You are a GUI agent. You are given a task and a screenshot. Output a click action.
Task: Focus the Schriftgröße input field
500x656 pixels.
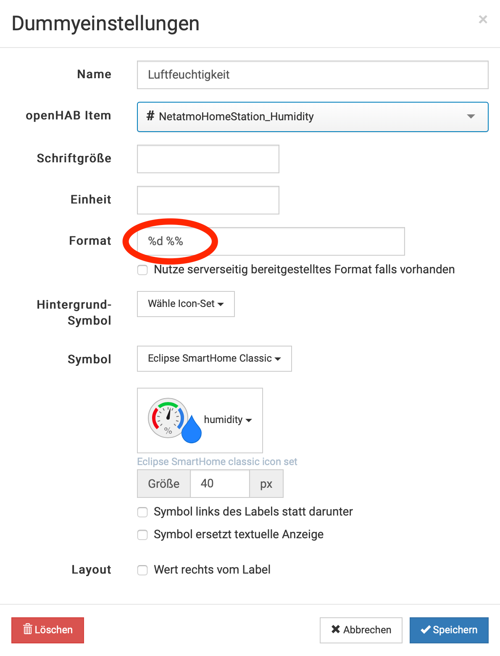click(208, 159)
